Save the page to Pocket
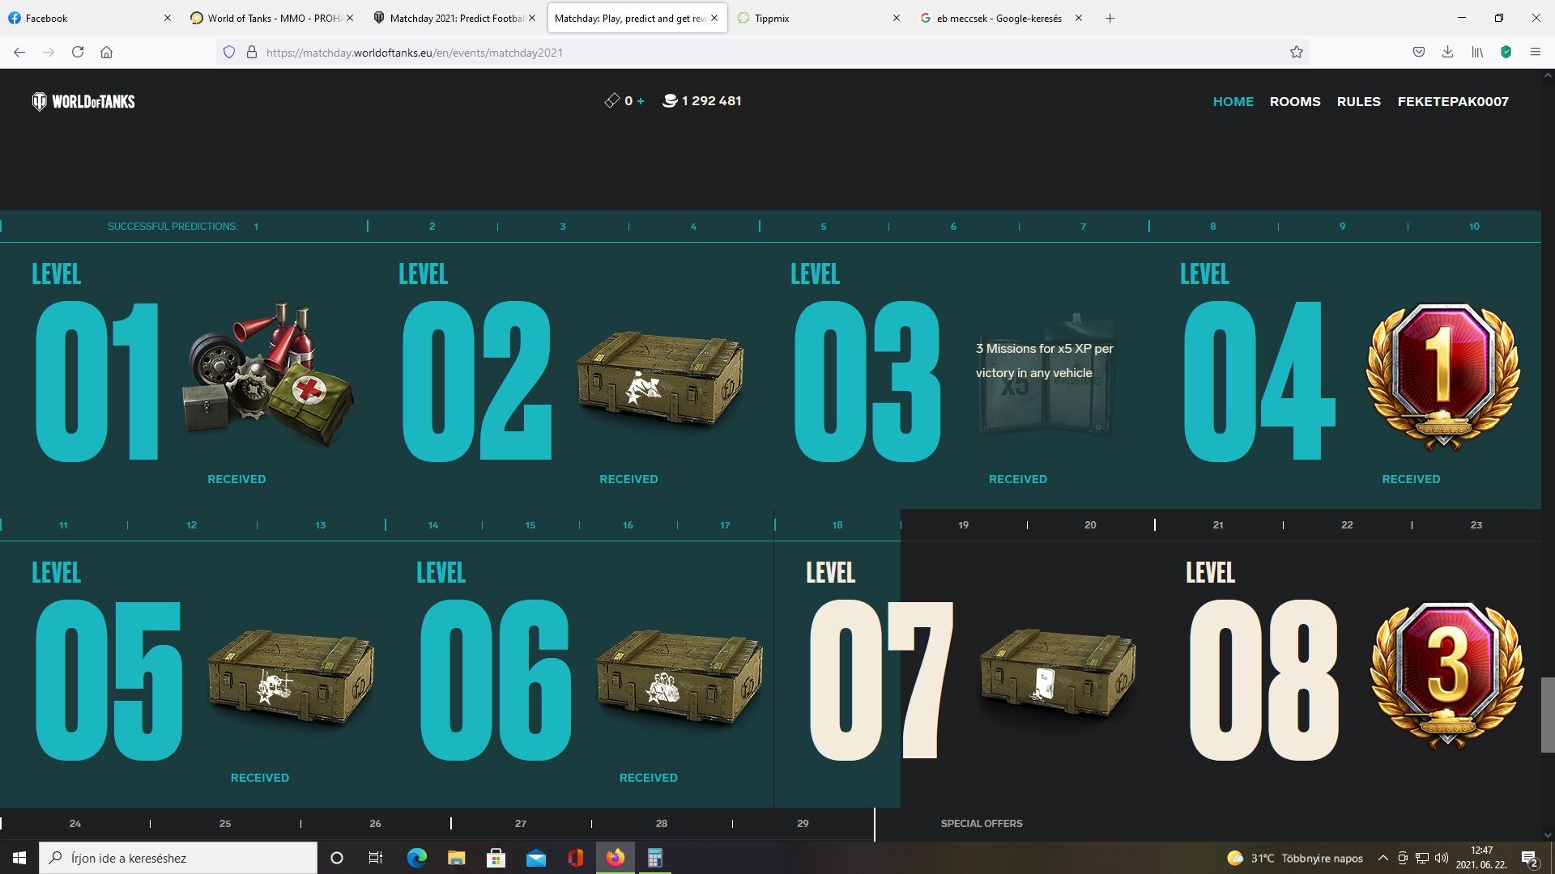Viewport: 1555px width, 874px height. point(1418,52)
